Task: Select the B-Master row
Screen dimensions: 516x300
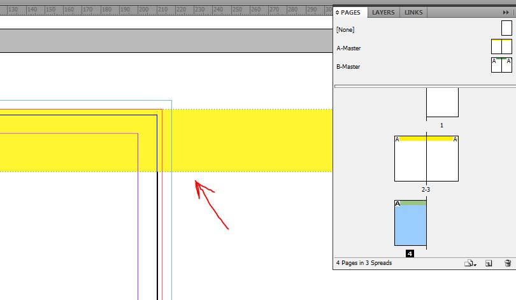Action: click(424, 66)
